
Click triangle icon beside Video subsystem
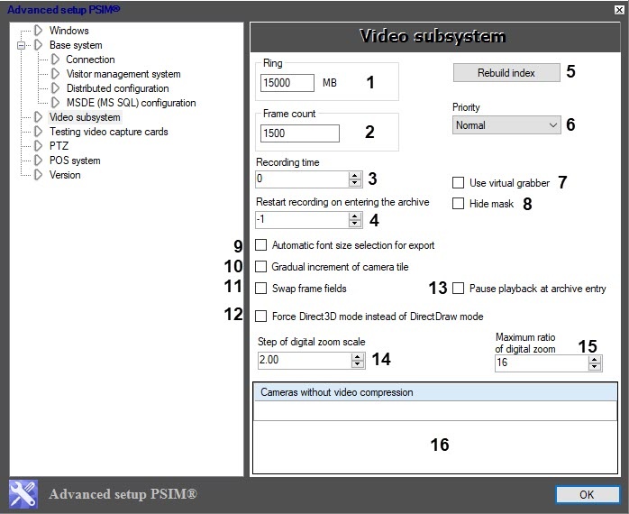pyautogui.click(x=39, y=117)
